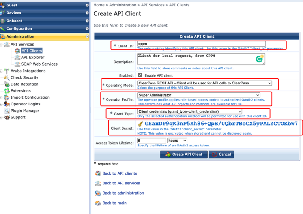The height and width of the screenshot is (214, 303).
Task: Open Plugin Manager from sidebar
Action: [25, 111]
